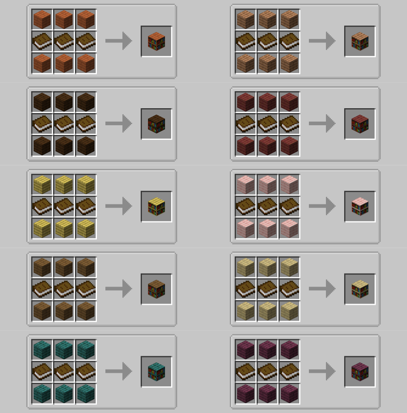The image size is (407, 413).
Task: Click the cherry pink bookshelf result
Action: [x=360, y=207]
